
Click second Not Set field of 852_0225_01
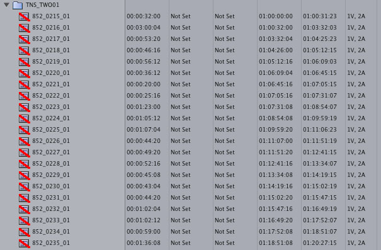tap(225, 130)
